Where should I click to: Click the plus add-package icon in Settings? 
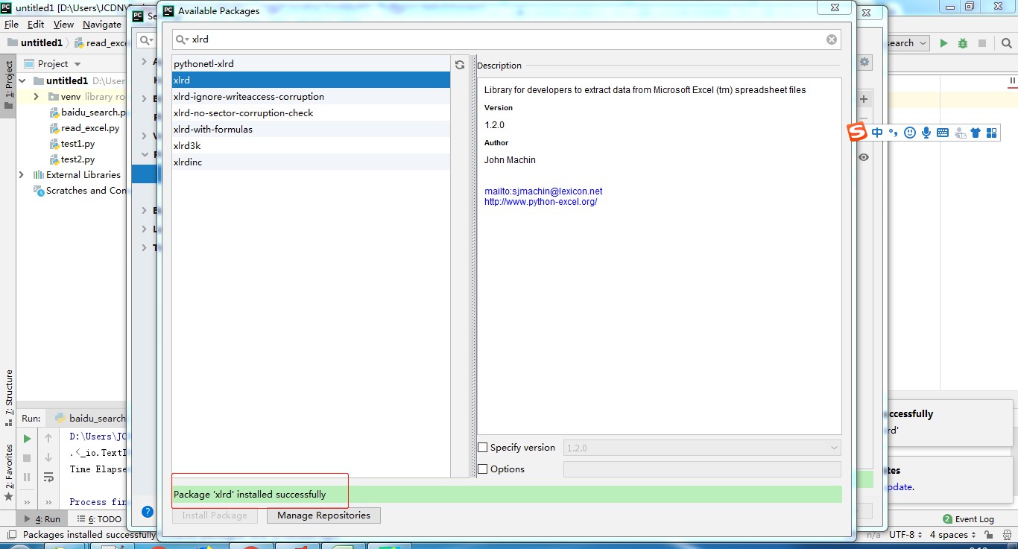(864, 99)
